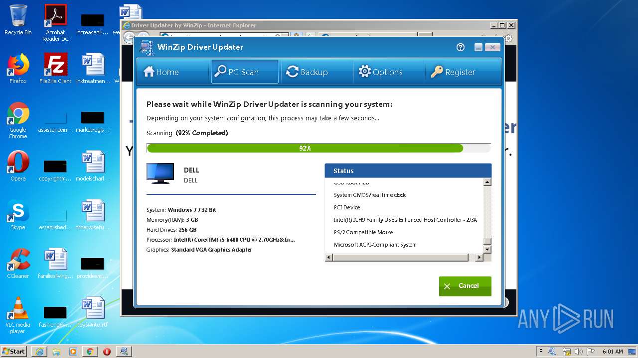
Task: Open the Skype desktop shortcut
Action: click(x=18, y=215)
